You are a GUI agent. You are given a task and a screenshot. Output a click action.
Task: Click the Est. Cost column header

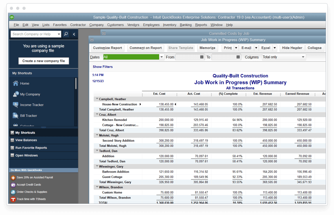[159, 94]
